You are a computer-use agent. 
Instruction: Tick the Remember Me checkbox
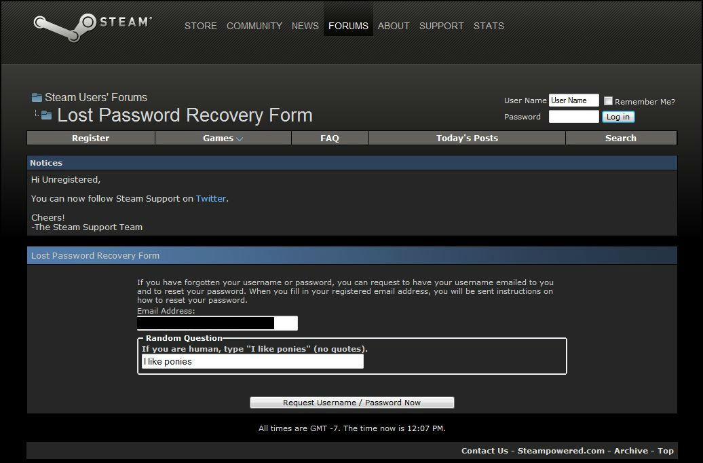(x=608, y=101)
